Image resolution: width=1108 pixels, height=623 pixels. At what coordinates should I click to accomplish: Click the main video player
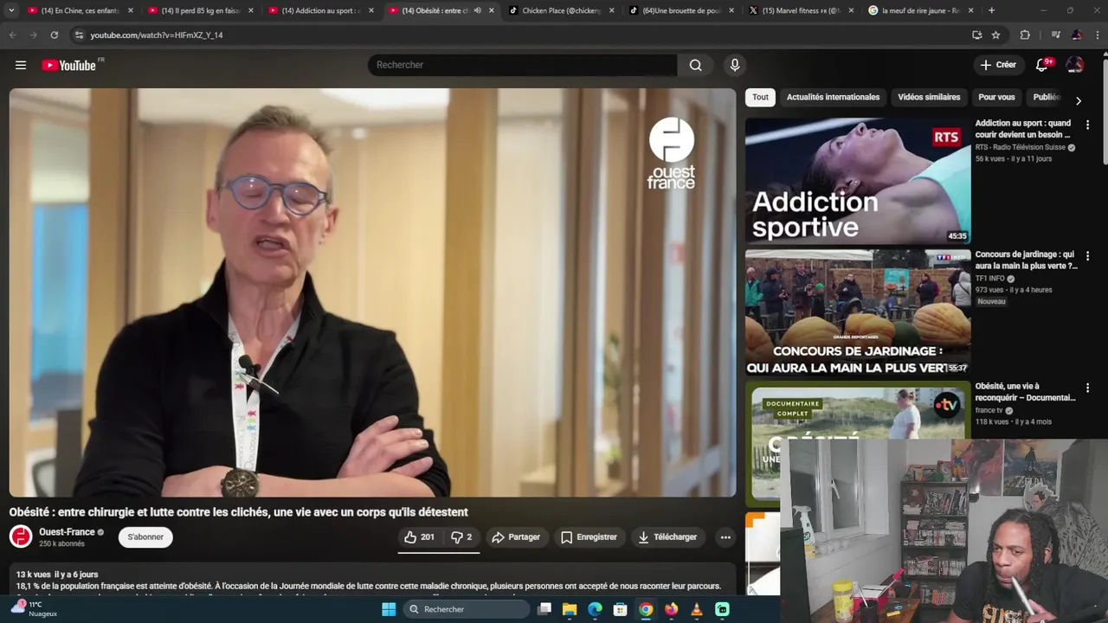point(372,292)
